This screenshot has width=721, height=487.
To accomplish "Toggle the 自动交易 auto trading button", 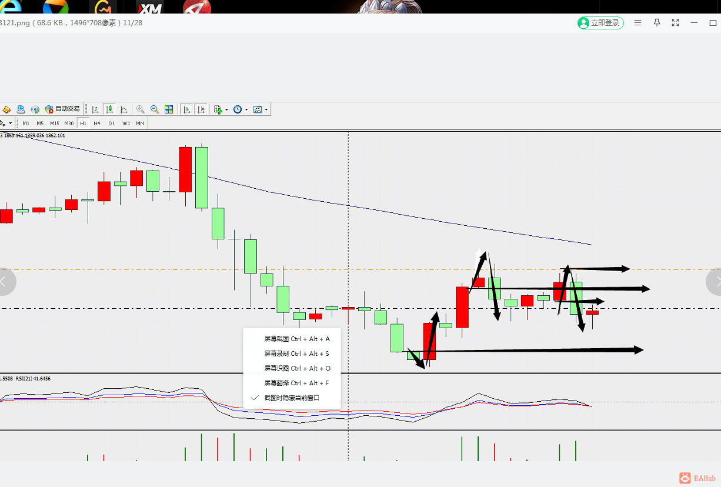I will pyautogui.click(x=62, y=109).
